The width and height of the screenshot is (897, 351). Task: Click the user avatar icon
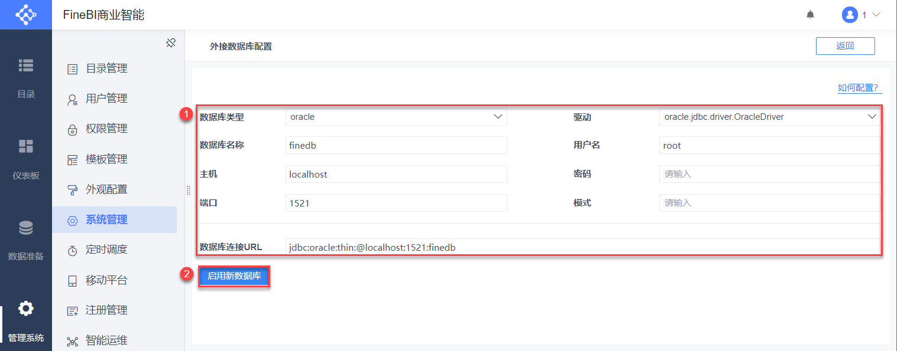point(850,15)
